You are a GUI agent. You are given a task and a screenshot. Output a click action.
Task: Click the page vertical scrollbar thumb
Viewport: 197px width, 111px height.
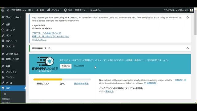tap(195, 23)
